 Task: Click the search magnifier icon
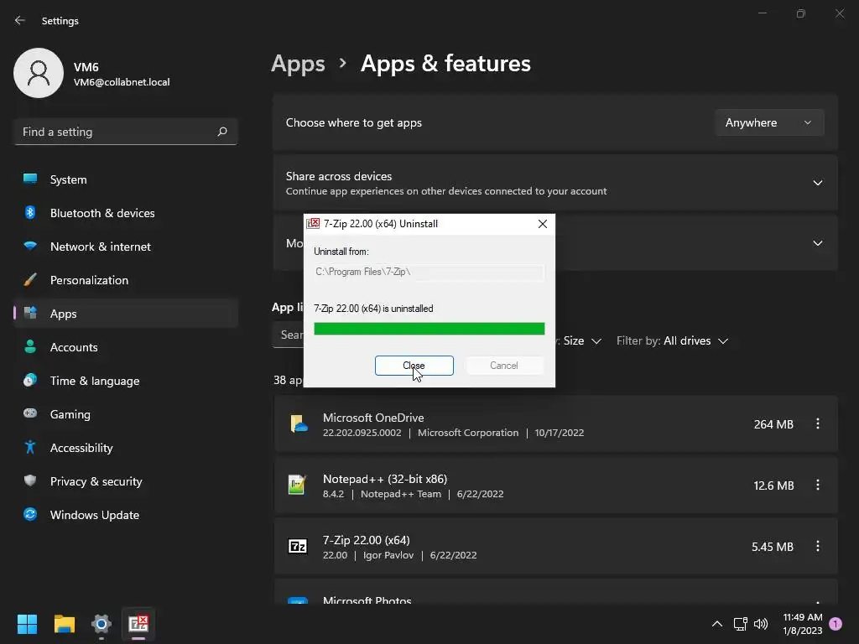tap(221, 132)
